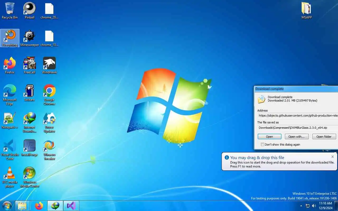Select the VLC media player shortcut
Screen dimensions: 338x211
(x=10, y=177)
